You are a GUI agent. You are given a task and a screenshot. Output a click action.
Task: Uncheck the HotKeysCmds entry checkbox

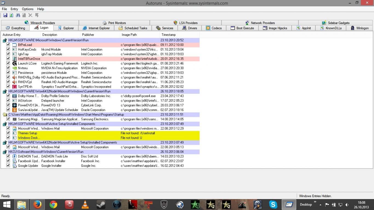(8, 49)
